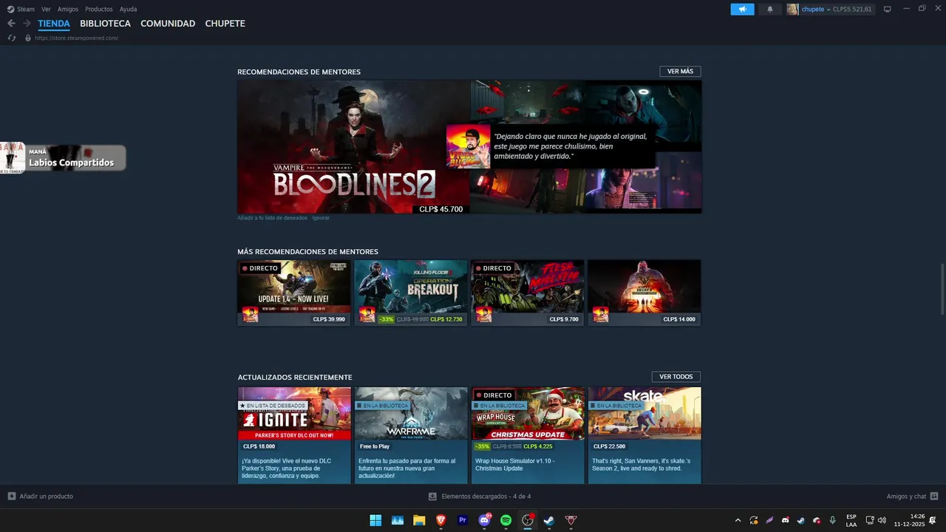Open the volume control in the tray

[x=882, y=520]
